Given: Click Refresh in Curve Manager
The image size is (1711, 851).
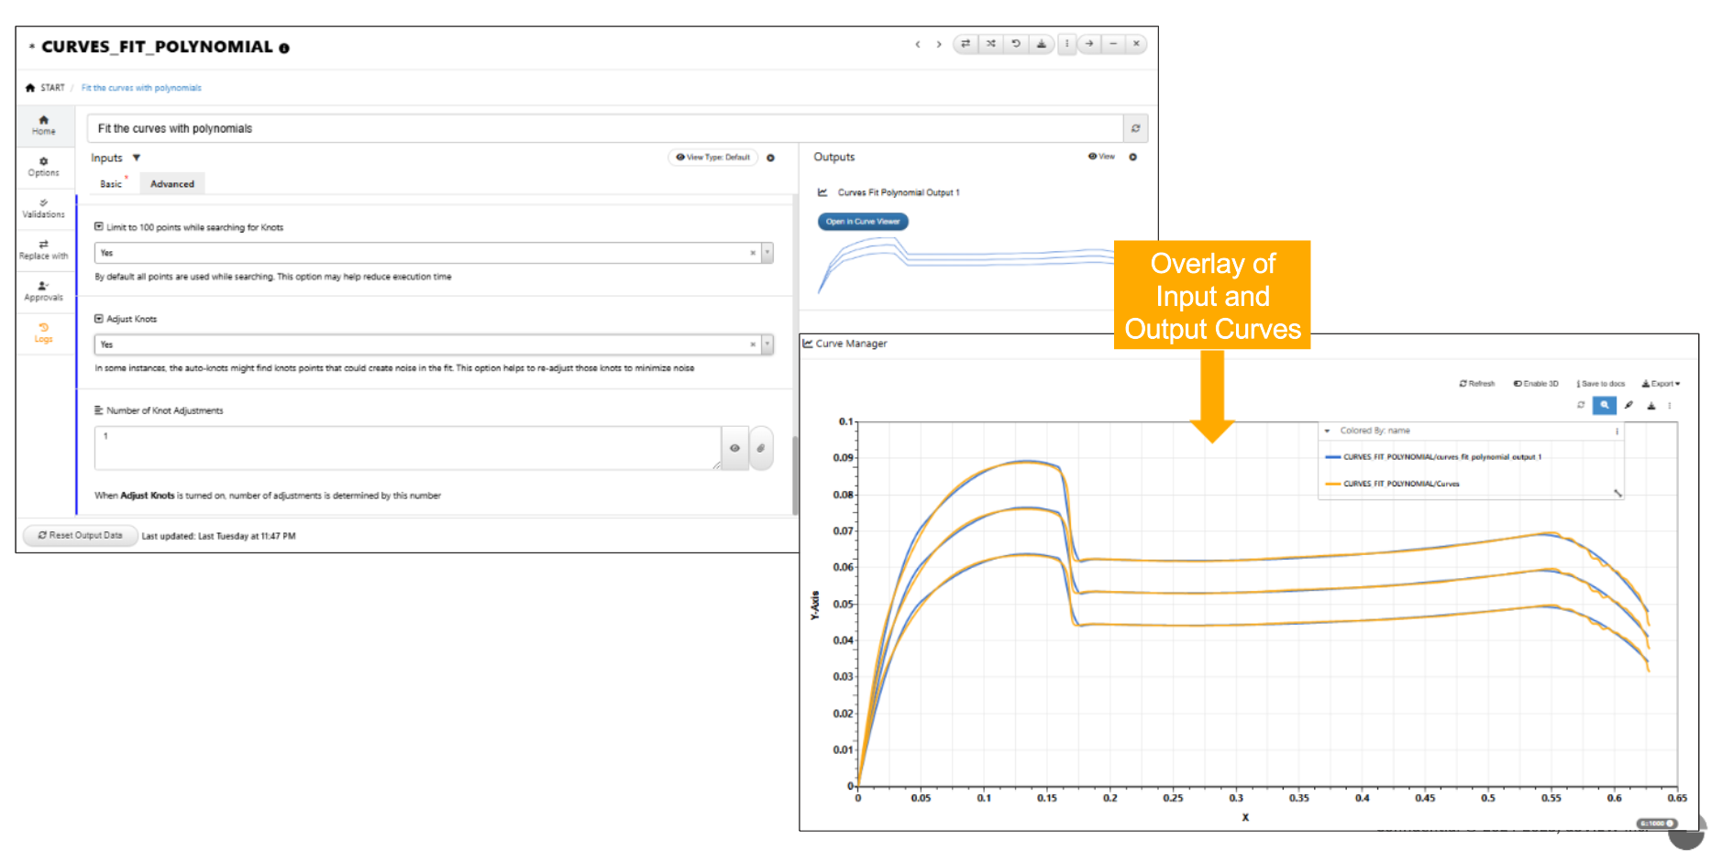Looking at the screenshot, I should click(x=1477, y=384).
